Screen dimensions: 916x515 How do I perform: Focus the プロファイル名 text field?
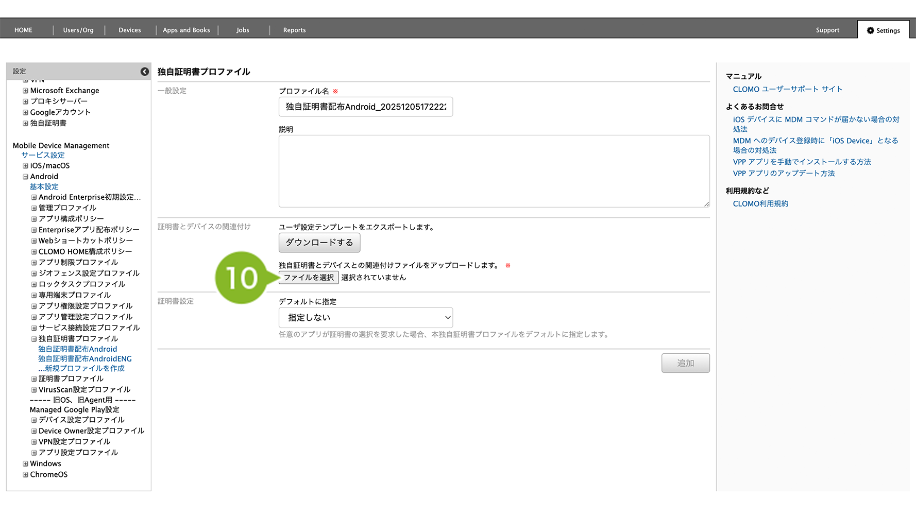point(365,107)
